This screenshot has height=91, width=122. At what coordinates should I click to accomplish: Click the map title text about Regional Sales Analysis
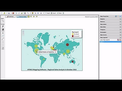click(x=52, y=70)
